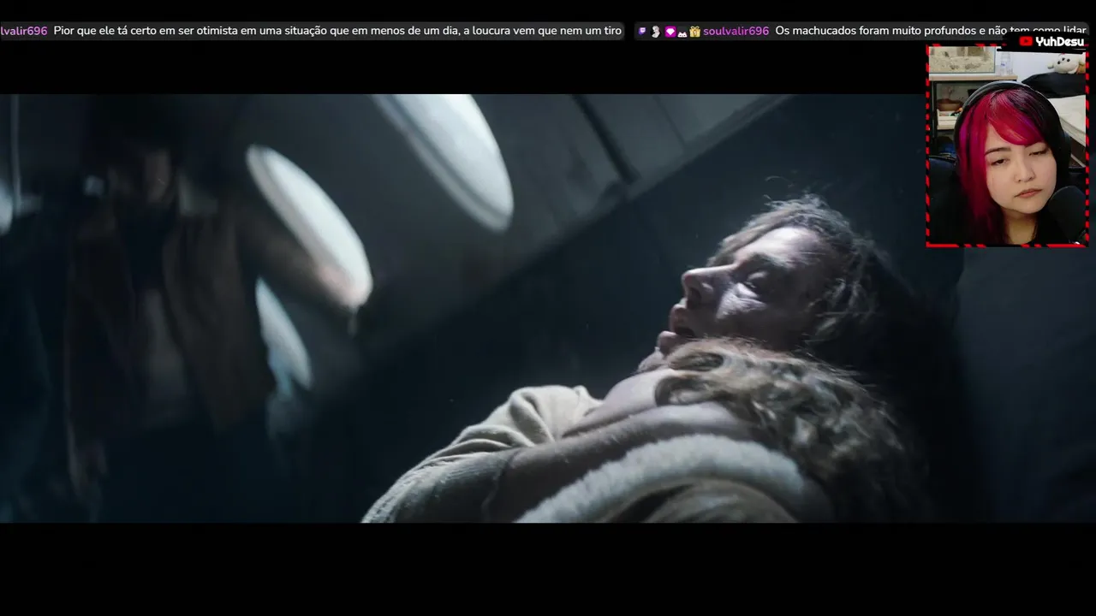Image resolution: width=1096 pixels, height=616 pixels.
Task: Click the small cat badge in chat ticker
Action: (682, 33)
